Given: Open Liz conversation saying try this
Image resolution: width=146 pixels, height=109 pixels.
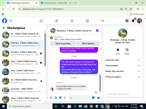Looking at the screenshot, I should 22,81.
